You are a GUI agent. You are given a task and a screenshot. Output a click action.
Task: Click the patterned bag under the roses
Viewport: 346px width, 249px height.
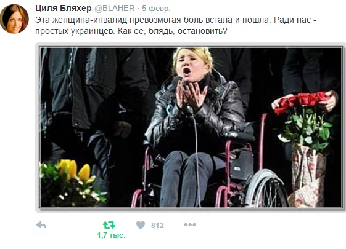pos(308,176)
